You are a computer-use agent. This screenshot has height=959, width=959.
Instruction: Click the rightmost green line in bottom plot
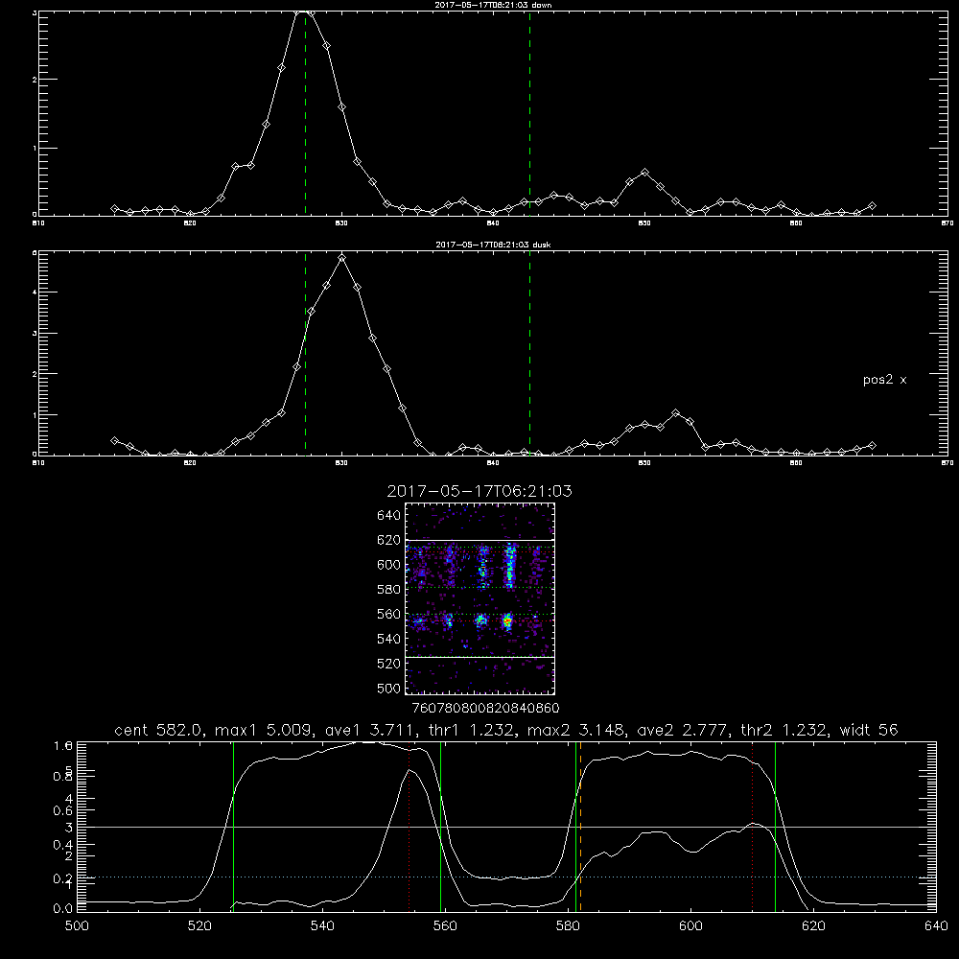tap(775, 827)
